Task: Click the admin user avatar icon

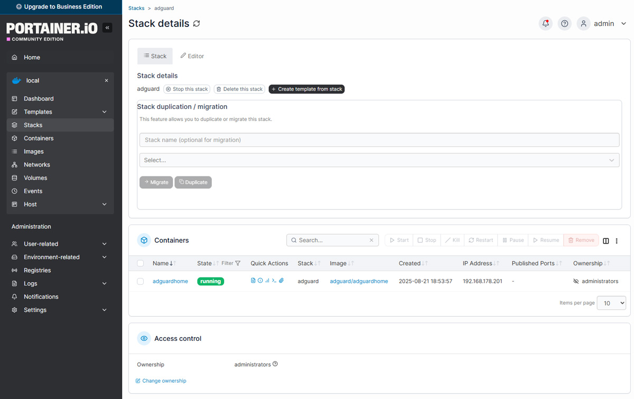Action: coord(583,24)
